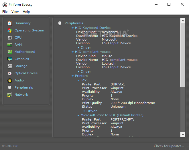
Task: Click Device Name value HID Keyboard Device
Action: [x=120, y=36]
